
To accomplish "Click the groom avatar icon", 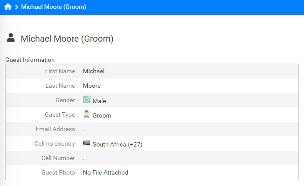I will tap(86, 114).
